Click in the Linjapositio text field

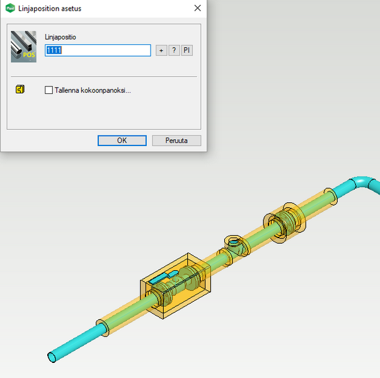tap(98, 50)
